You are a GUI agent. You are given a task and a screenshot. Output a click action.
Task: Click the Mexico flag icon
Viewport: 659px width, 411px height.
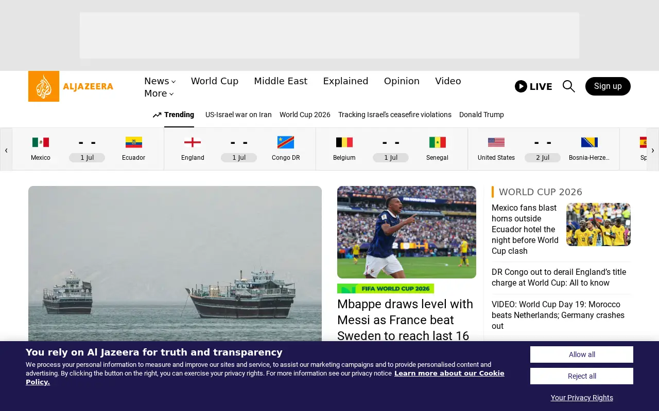tap(41, 142)
